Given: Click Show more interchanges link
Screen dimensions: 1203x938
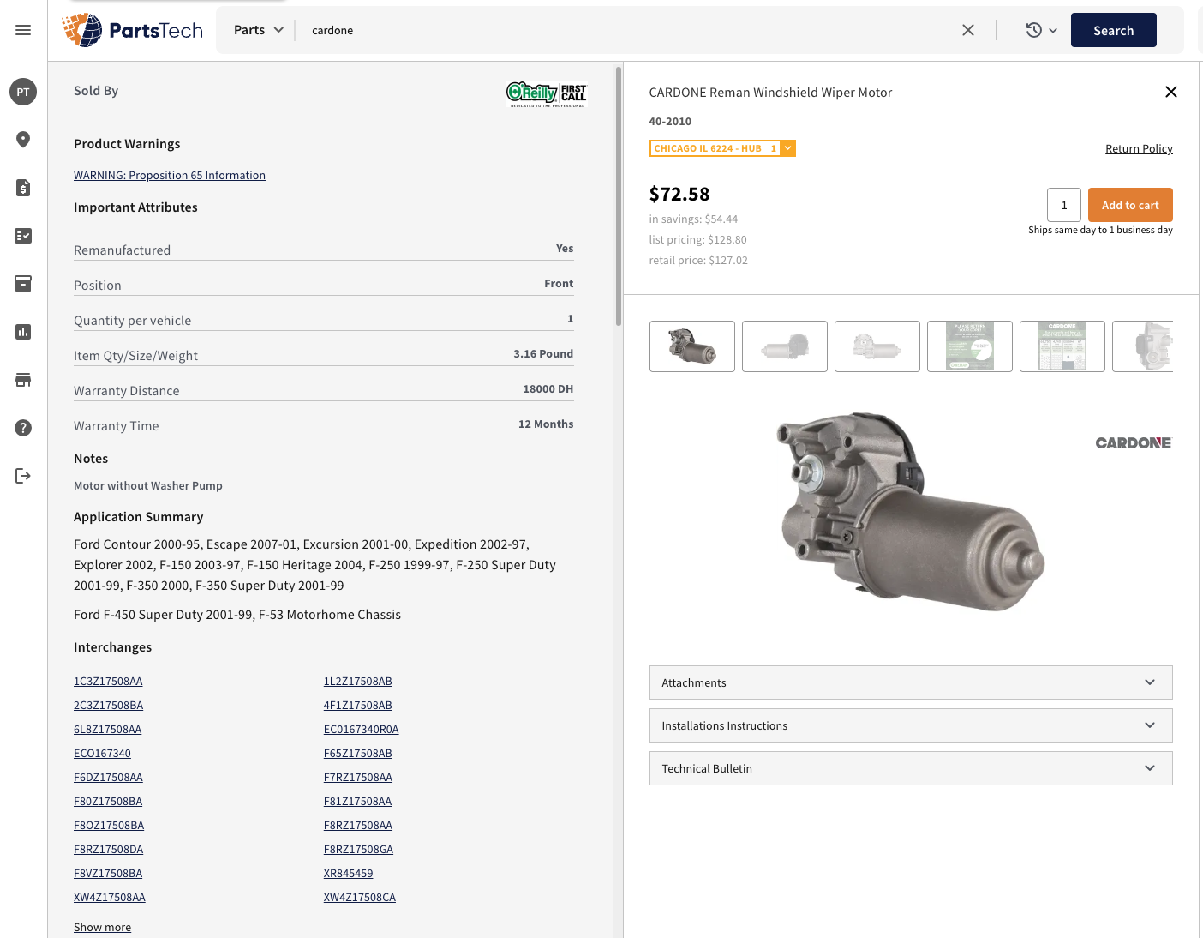Looking at the screenshot, I should tap(102, 927).
